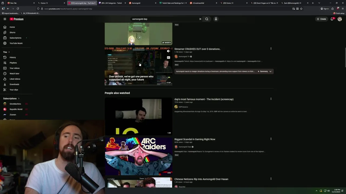Open Your videos

(15, 68)
